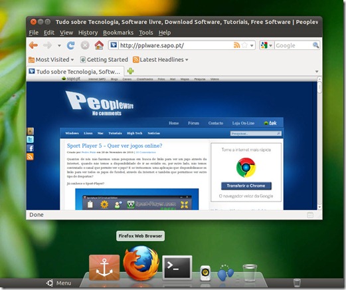This screenshot has height=290, width=346.
Task: Expand the Most Visited bookmarks folder
Action: click(x=51, y=60)
